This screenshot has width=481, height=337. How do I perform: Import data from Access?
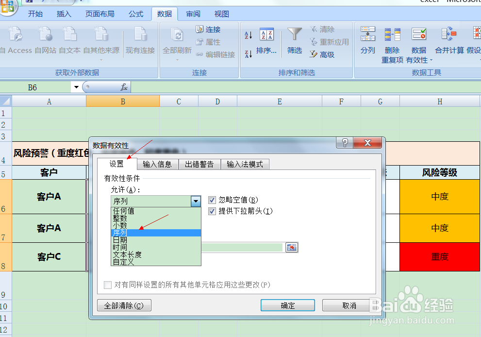[16, 40]
